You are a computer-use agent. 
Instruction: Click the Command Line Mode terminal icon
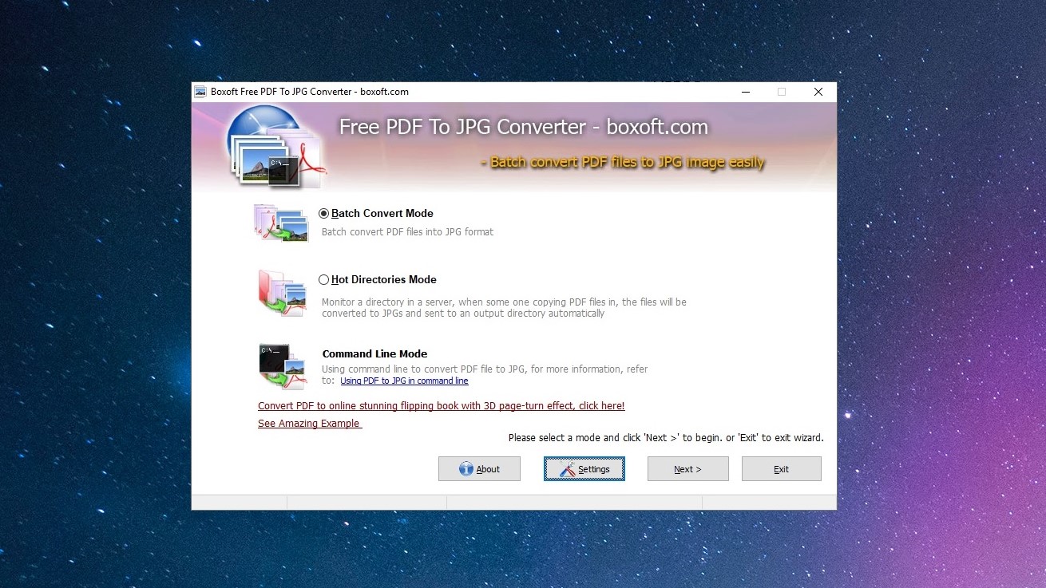(283, 366)
